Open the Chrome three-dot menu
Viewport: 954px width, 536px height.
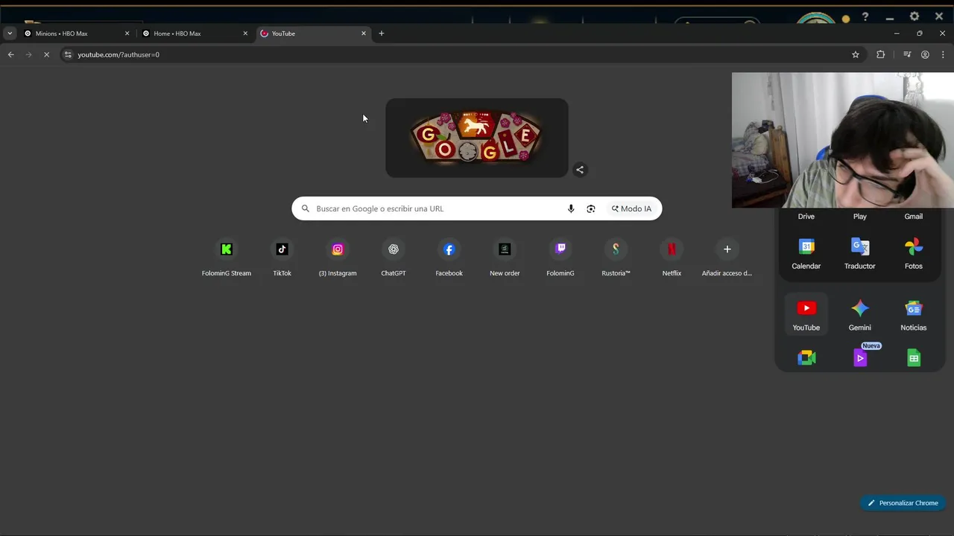pos(943,54)
